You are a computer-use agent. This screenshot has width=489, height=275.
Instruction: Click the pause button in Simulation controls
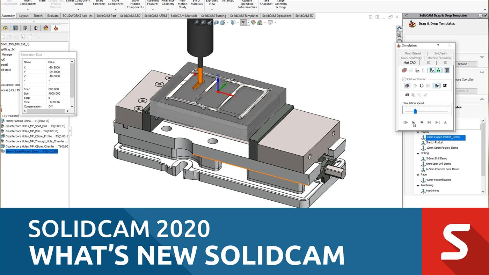(x=422, y=122)
